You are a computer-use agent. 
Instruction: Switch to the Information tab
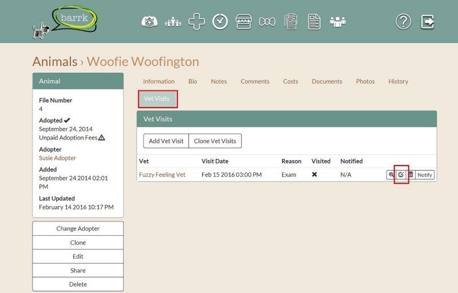click(159, 81)
